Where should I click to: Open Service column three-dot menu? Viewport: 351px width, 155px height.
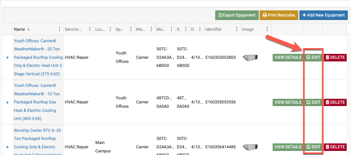90,29
